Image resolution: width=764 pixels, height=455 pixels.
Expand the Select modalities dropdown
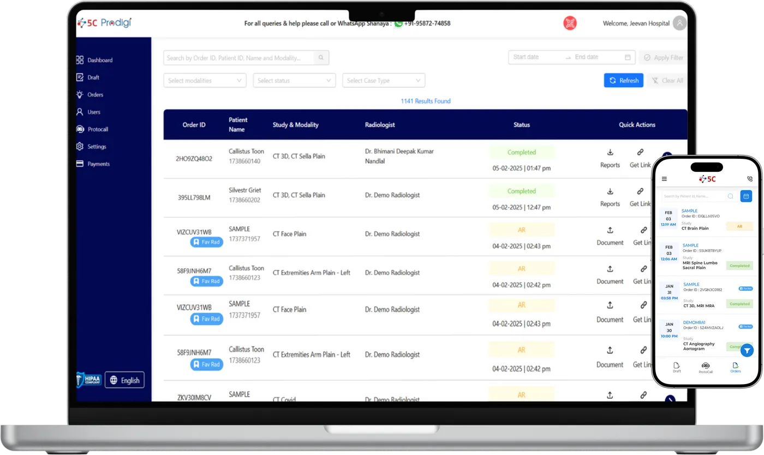[204, 80]
